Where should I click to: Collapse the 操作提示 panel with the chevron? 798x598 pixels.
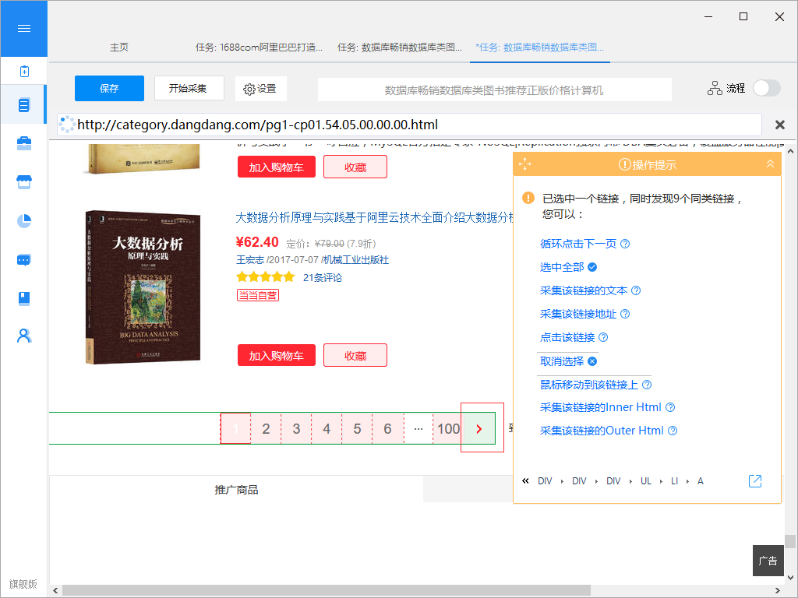tap(770, 164)
